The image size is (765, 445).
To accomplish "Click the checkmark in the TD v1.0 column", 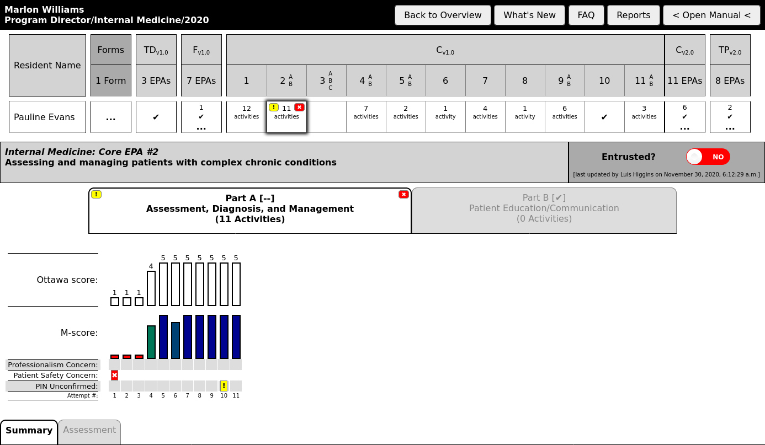I will point(156,116).
